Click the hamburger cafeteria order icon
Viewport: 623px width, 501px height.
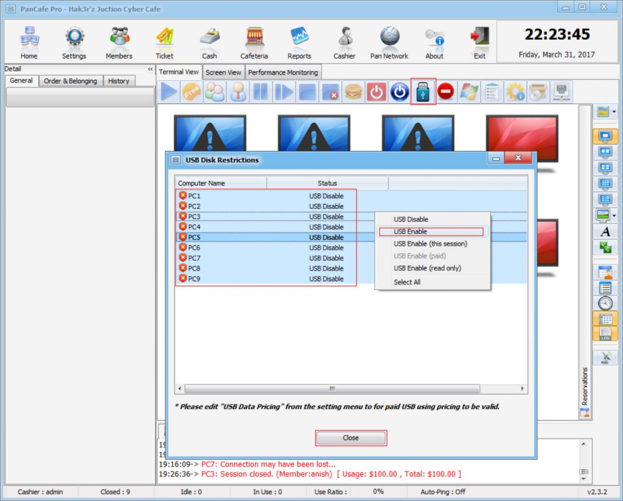click(x=354, y=92)
